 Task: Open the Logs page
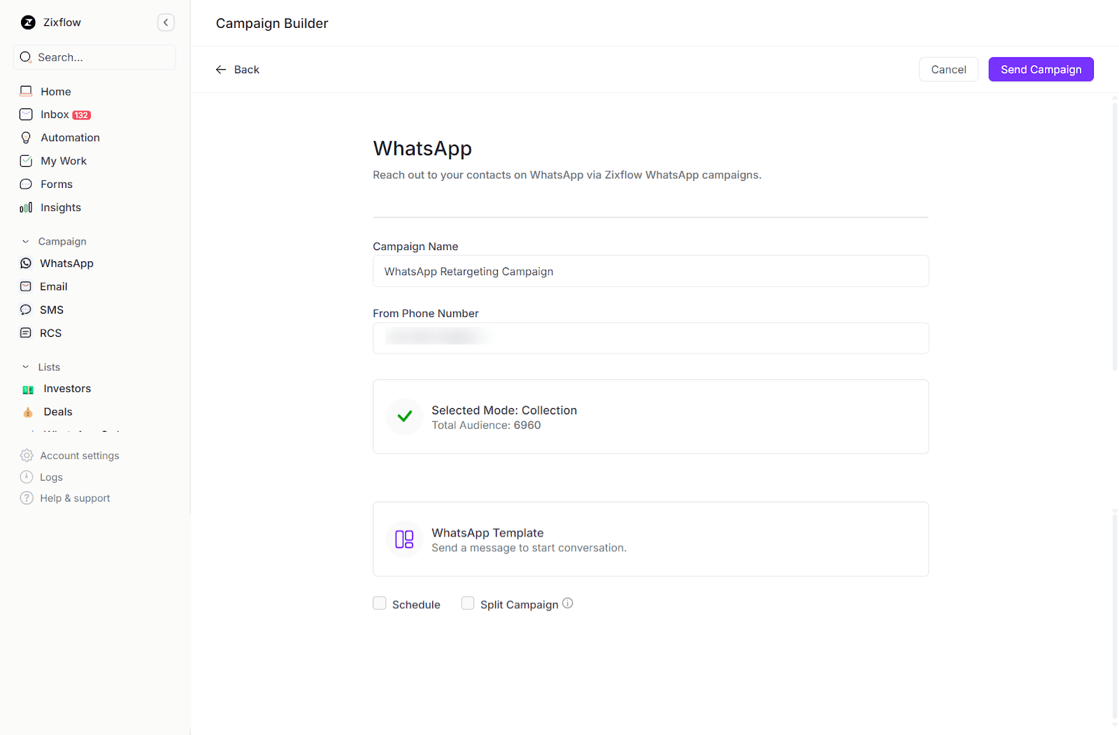(50, 476)
